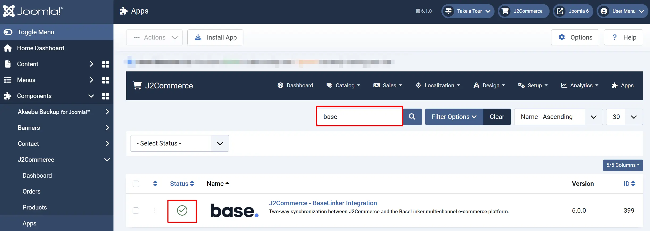Open the Name - Ascending sort dropdown
Screen dimensions: 650x231
click(x=558, y=117)
